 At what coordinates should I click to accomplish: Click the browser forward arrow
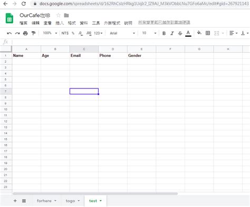point(14,4)
